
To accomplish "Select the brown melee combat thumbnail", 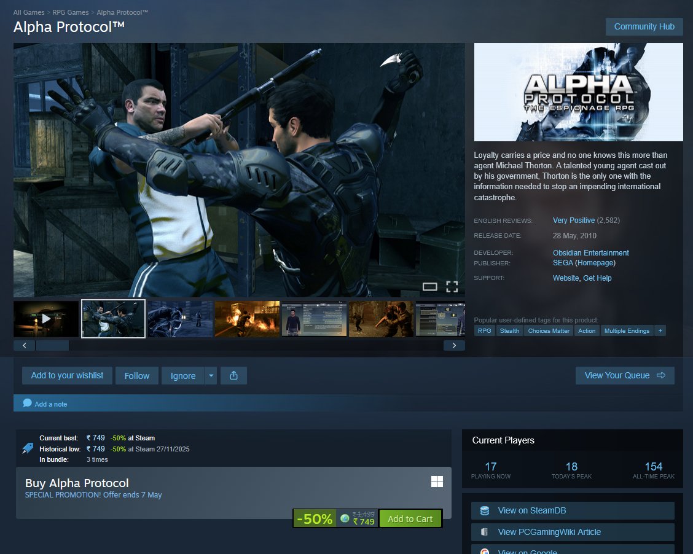I will tap(381, 319).
